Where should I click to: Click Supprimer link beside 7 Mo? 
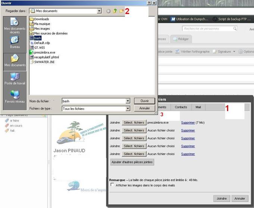point(188,123)
